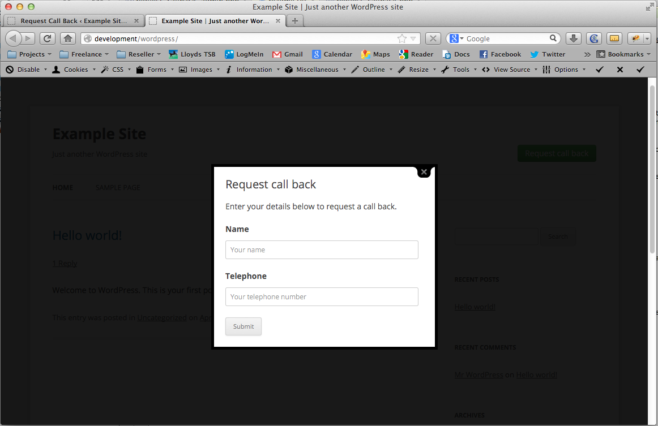
Task: Open the CSS developer menu
Action: tap(116, 70)
